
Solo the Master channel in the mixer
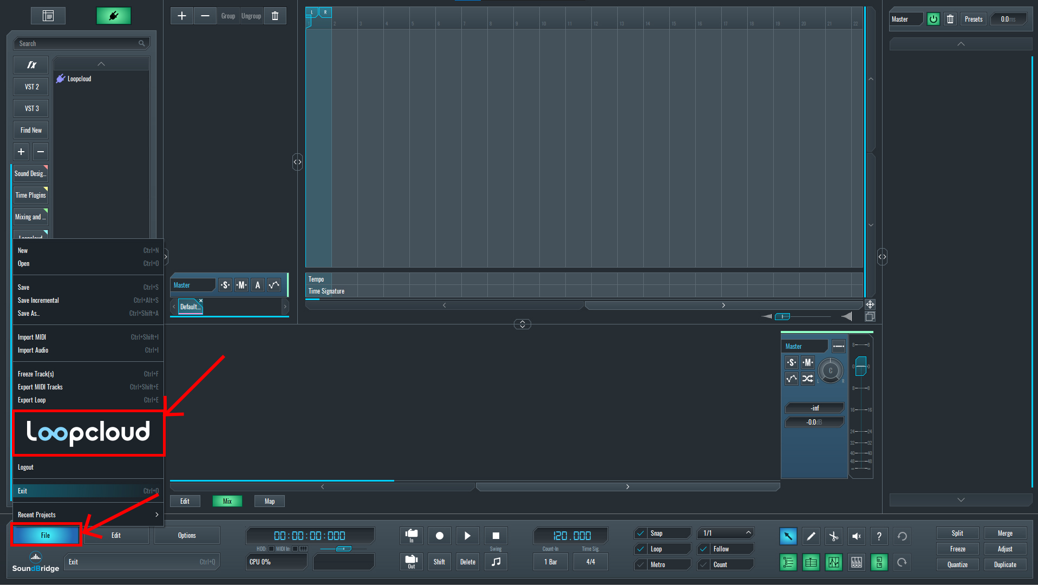pos(792,362)
